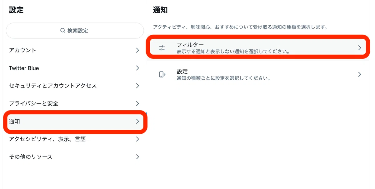375x189 pixels.
Task: Open the アカウント settings section
Action: (x=75, y=50)
